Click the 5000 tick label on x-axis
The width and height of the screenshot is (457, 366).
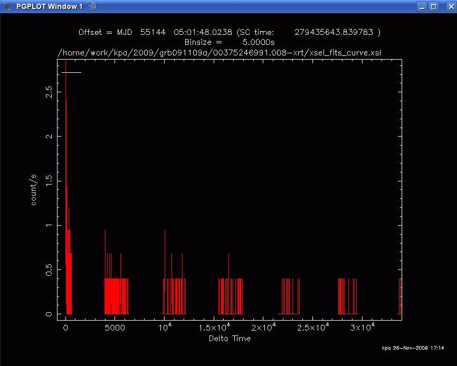pyautogui.click(x=115, y=328)
